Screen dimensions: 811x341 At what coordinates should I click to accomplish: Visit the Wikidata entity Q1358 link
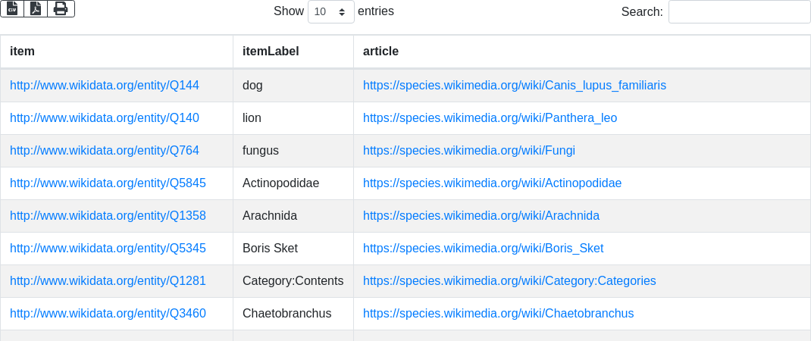(x=108, y=216)
